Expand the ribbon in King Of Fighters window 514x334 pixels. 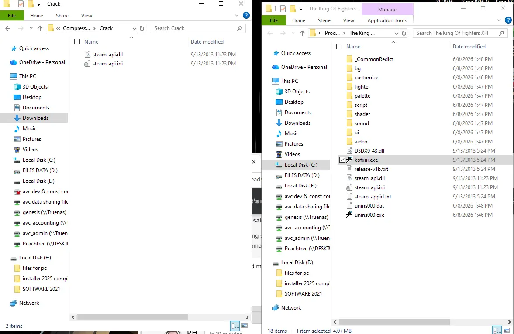(x=499, y=20)
